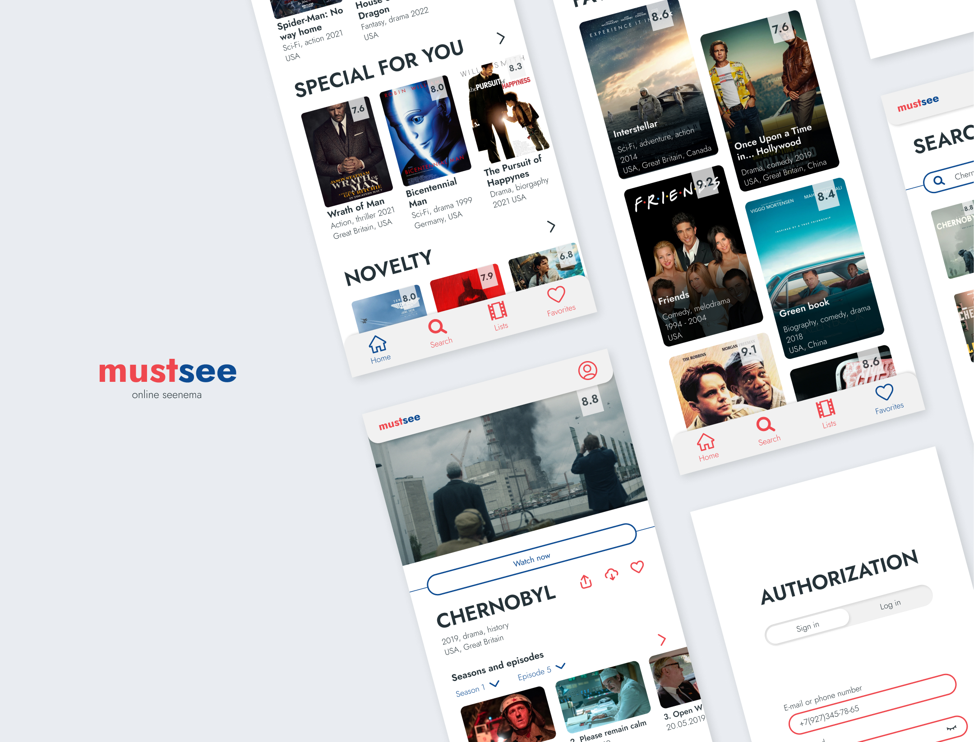Expand the Episode 5 dropdown

(560, 666)
